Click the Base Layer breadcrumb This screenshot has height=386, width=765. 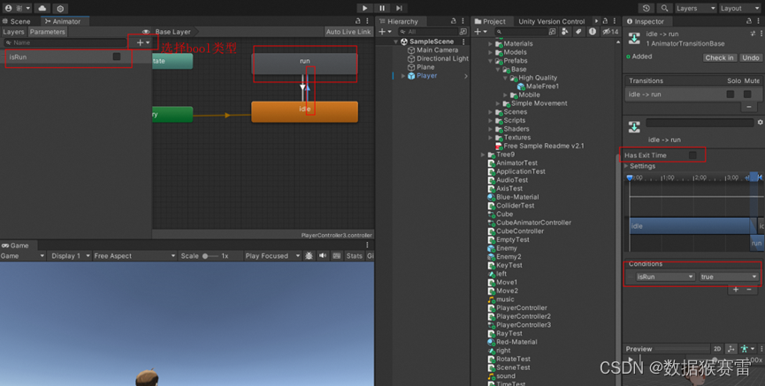(173, 32)
